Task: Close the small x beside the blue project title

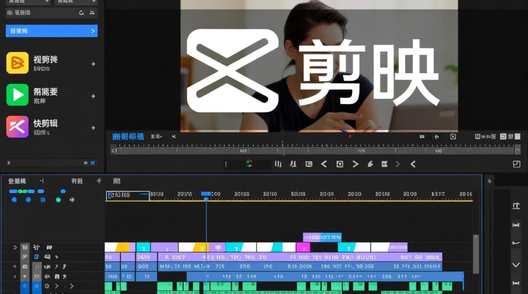Action: click(174, 136)
